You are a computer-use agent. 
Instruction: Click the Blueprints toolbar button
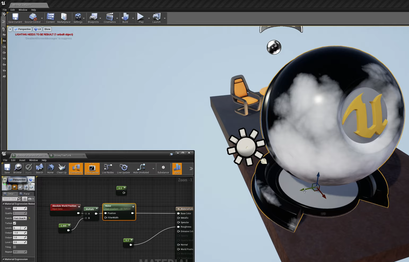click(x=93, y=18)
